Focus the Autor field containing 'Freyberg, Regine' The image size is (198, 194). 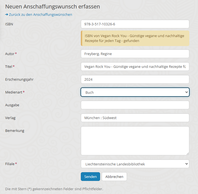(135, 54)
